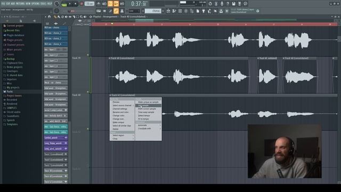Toggle Track 39 mute switch dot

pos(88,92)
